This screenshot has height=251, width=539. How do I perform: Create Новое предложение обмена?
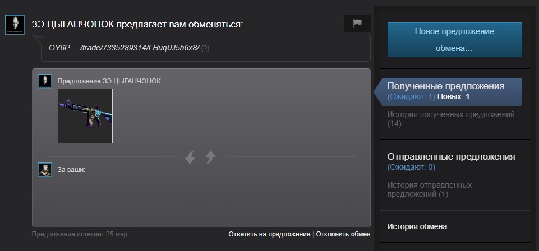click(x=454, y=40)
